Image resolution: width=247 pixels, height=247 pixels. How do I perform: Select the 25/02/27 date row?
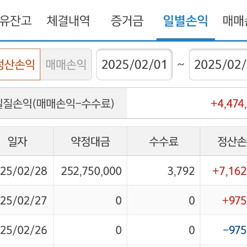[x=24, y=200]
